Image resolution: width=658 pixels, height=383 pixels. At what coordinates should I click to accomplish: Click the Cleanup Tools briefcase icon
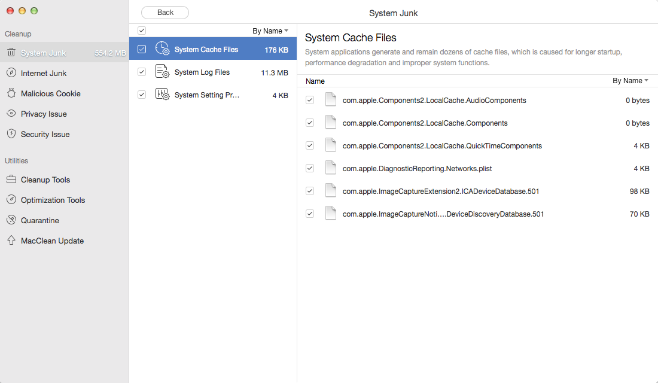point(11,180)
